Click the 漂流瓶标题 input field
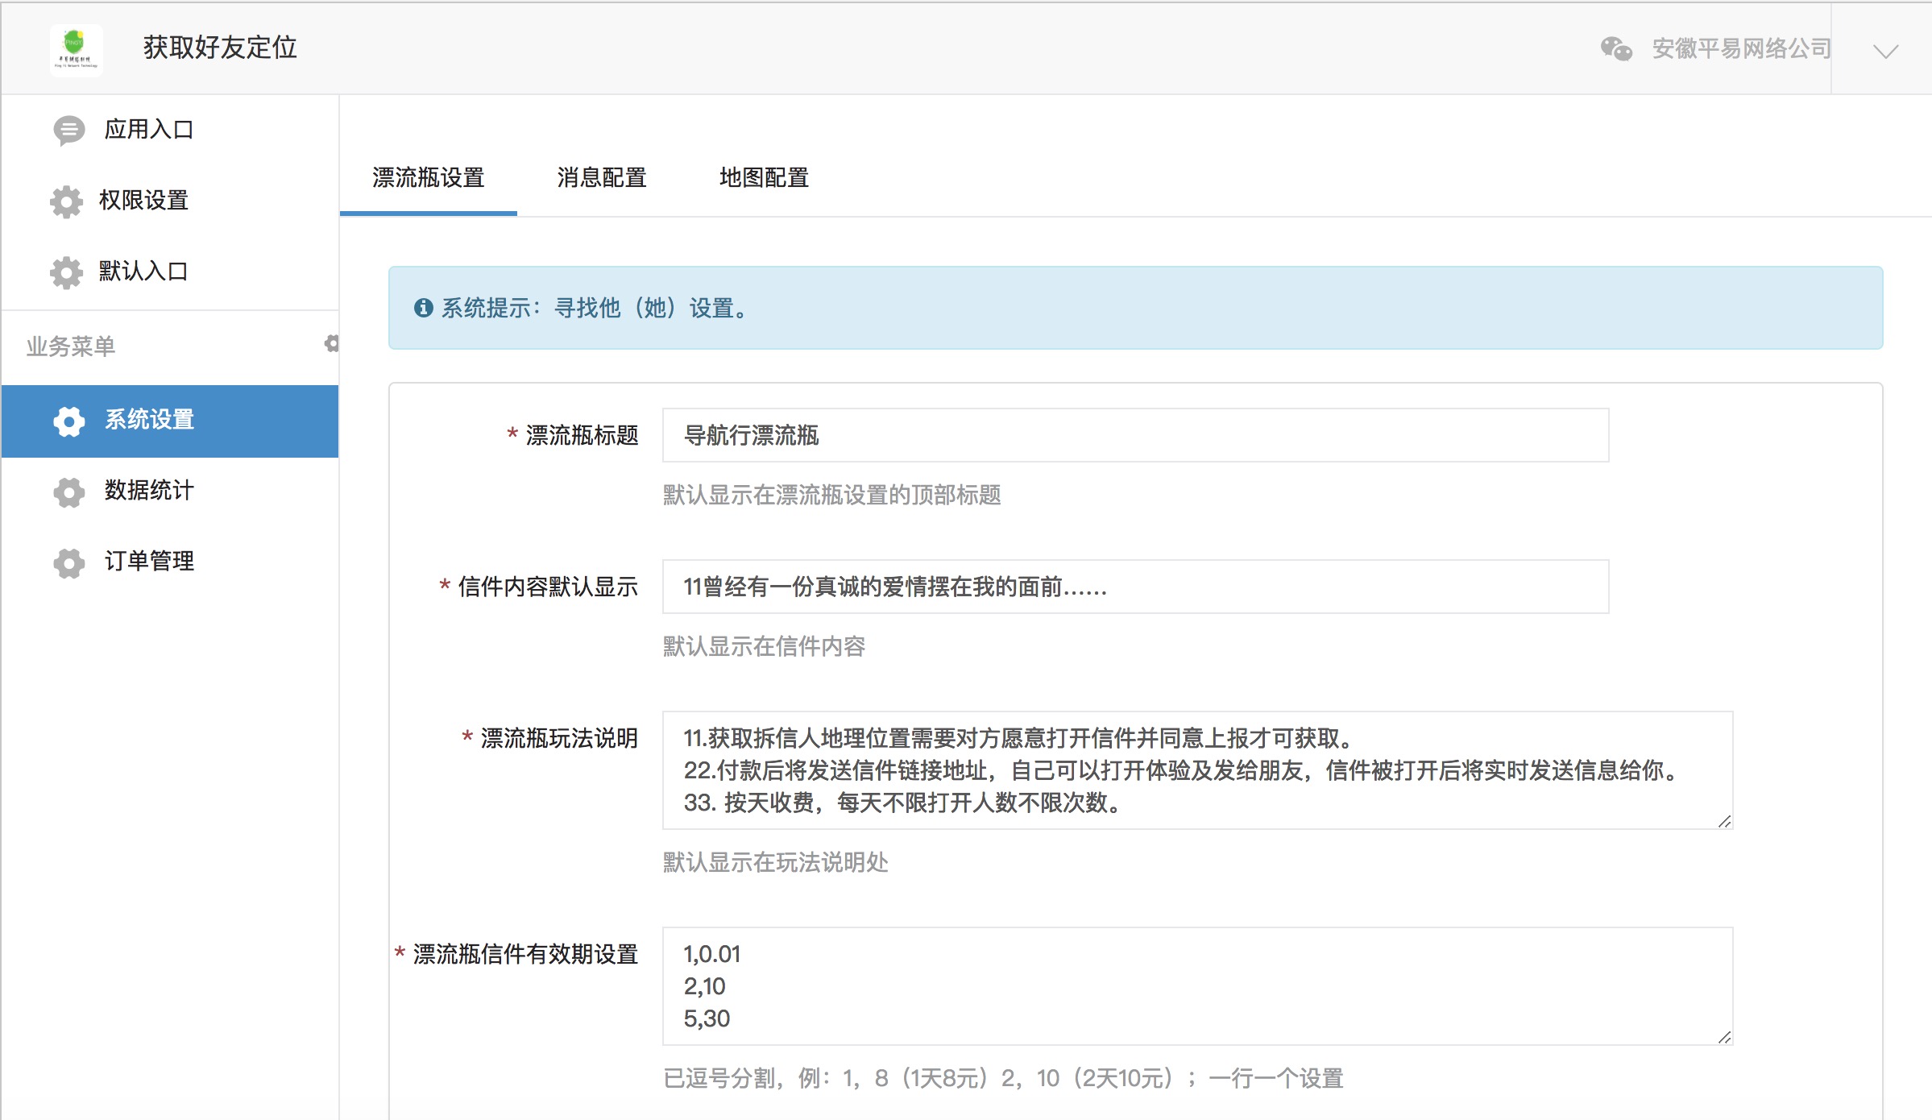Screen dimensions: 1932x1120 [1134, 436]
